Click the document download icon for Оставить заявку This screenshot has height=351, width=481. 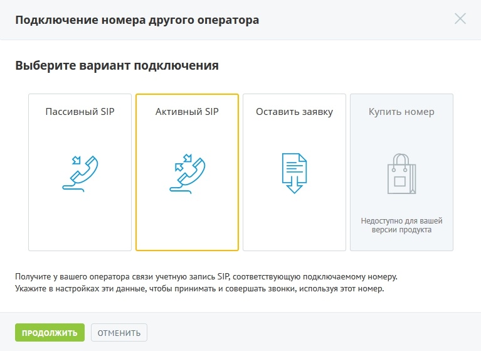[294, 173]
